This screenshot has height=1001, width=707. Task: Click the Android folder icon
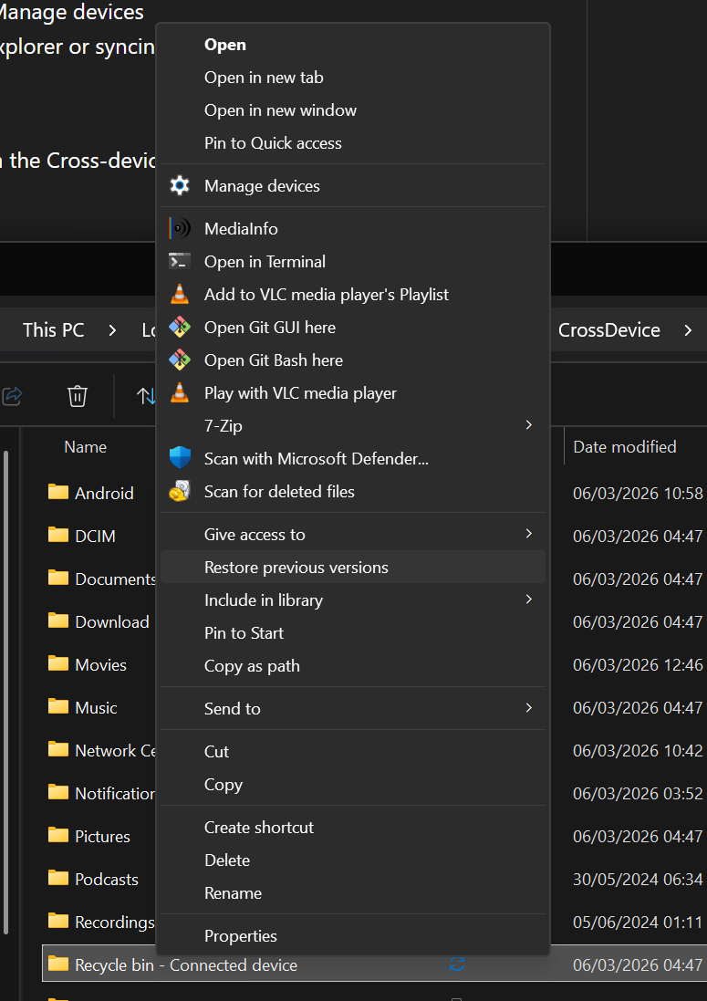coord(58,492)
